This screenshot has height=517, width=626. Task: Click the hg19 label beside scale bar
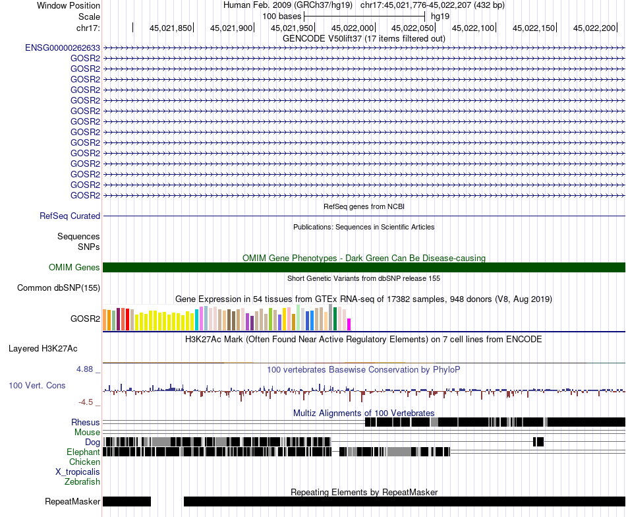pyautogui.click(x=440, y=16)
